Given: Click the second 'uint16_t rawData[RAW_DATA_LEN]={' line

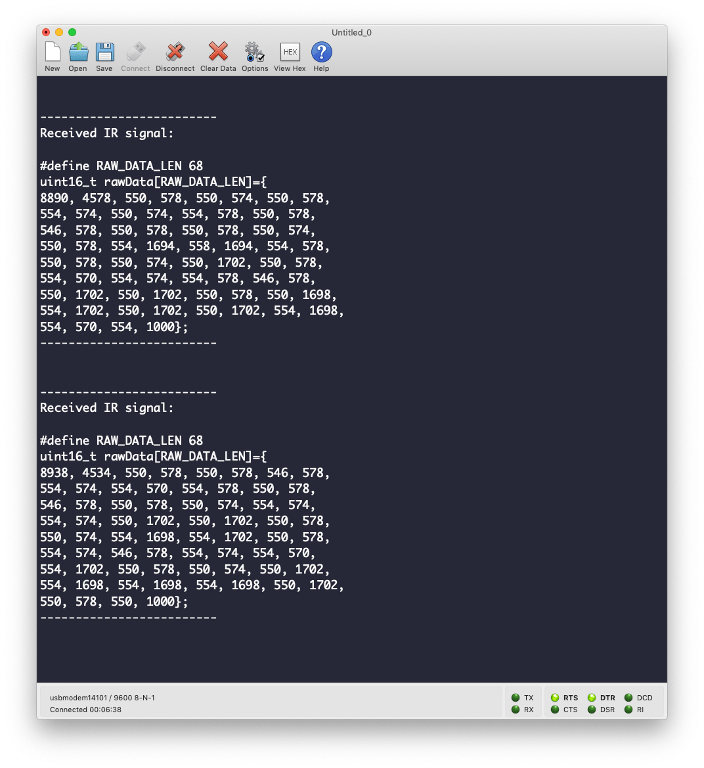Looking at the screenshot, I should (153, 457).
